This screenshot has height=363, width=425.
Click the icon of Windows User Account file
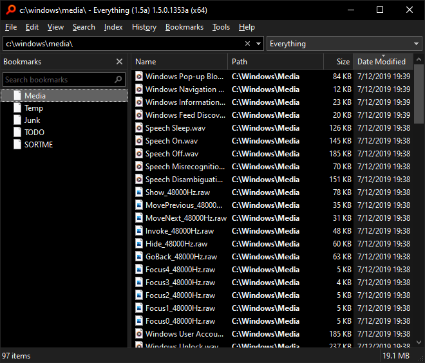(x=139, y=334)
